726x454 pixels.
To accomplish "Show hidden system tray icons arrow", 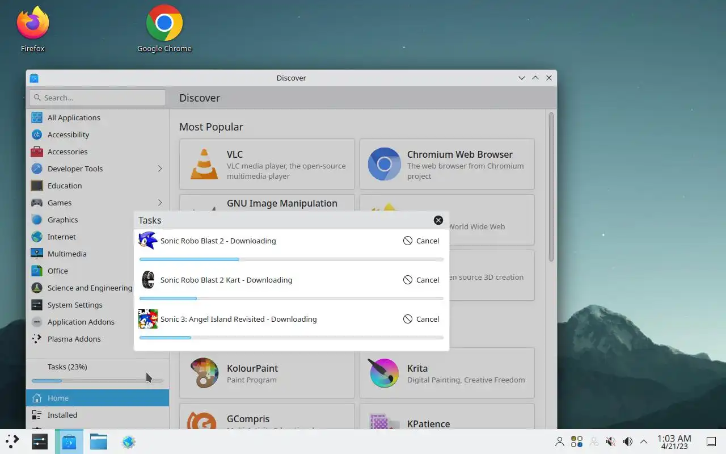I will (x=644, y=442).
